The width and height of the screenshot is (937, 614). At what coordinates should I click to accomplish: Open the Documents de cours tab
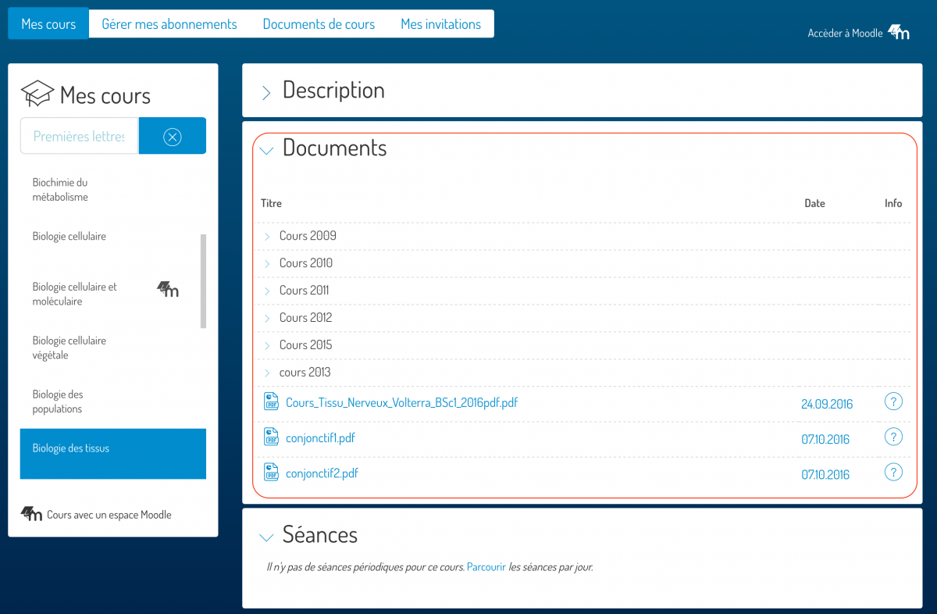(319, 24)
